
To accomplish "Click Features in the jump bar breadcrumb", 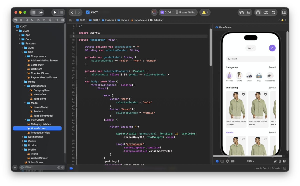I will point(108,20).
